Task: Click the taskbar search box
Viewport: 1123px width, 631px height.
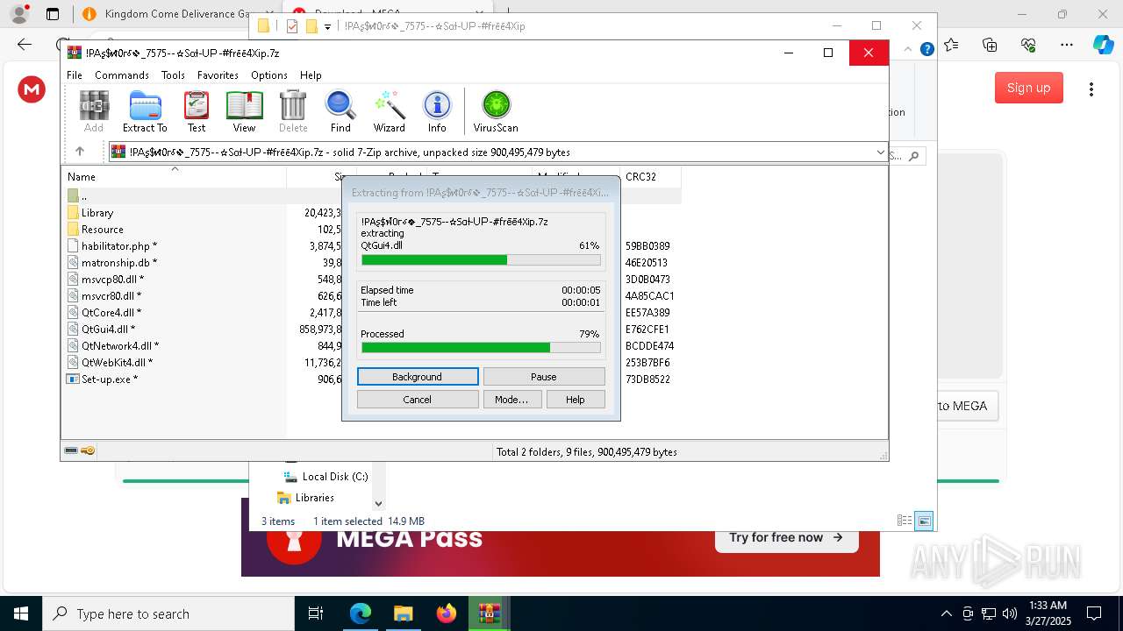Action: point(168,613)
